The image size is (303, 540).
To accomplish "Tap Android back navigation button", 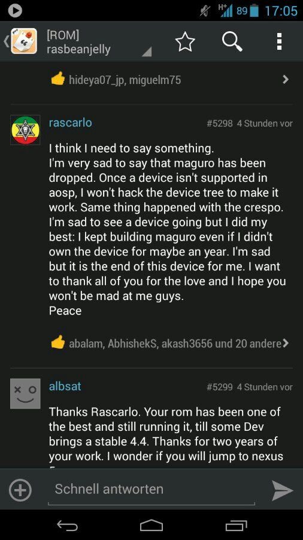I will (67, 526).
